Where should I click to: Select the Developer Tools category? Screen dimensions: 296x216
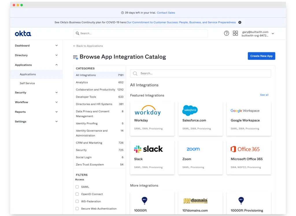(x=99, y=97)
